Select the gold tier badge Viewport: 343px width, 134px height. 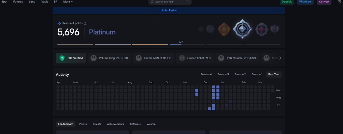click(224, 29)
